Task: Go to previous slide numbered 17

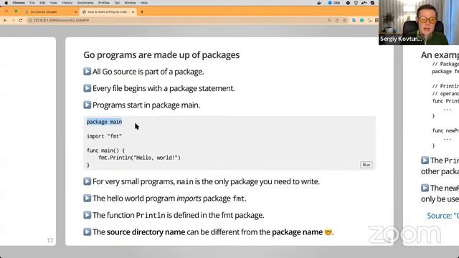Action: [x=28, y=141]
